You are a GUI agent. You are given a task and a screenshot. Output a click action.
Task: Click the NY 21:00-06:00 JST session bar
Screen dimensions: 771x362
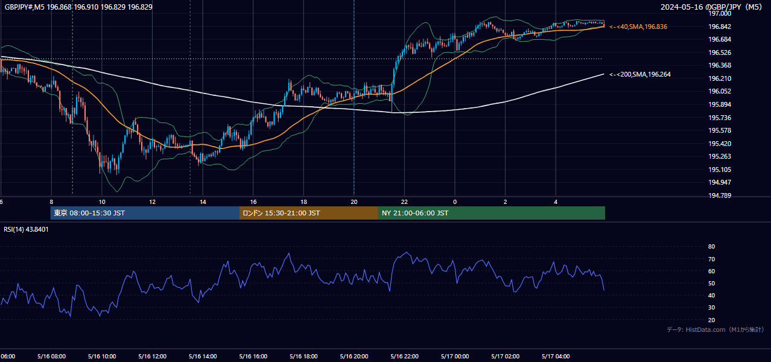coord(492,213)
